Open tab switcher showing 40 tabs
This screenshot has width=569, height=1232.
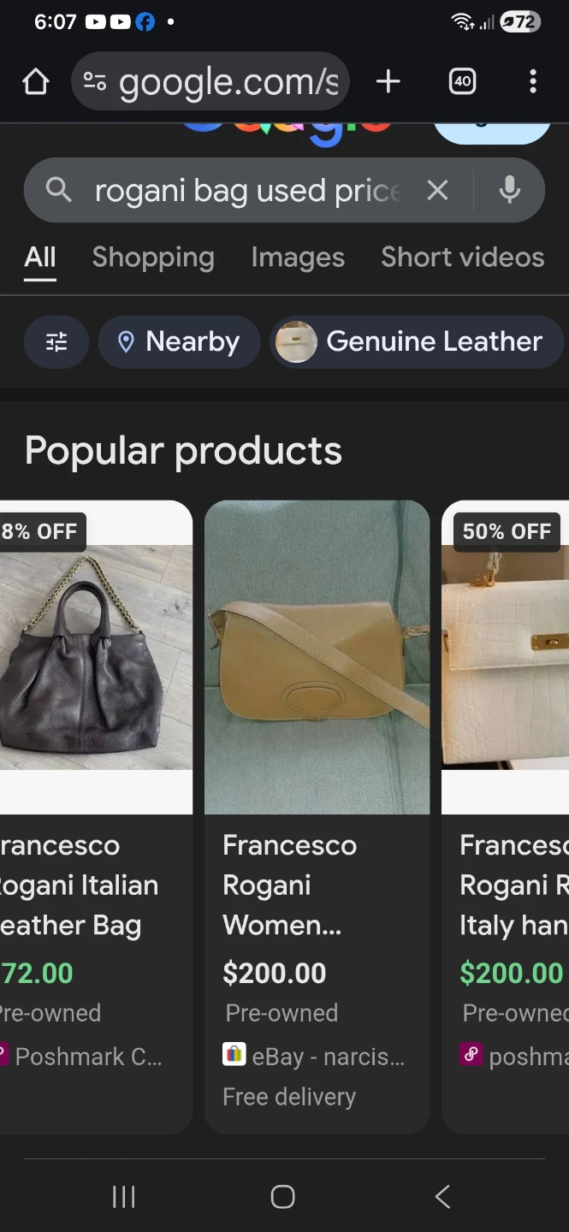(462, 82)
